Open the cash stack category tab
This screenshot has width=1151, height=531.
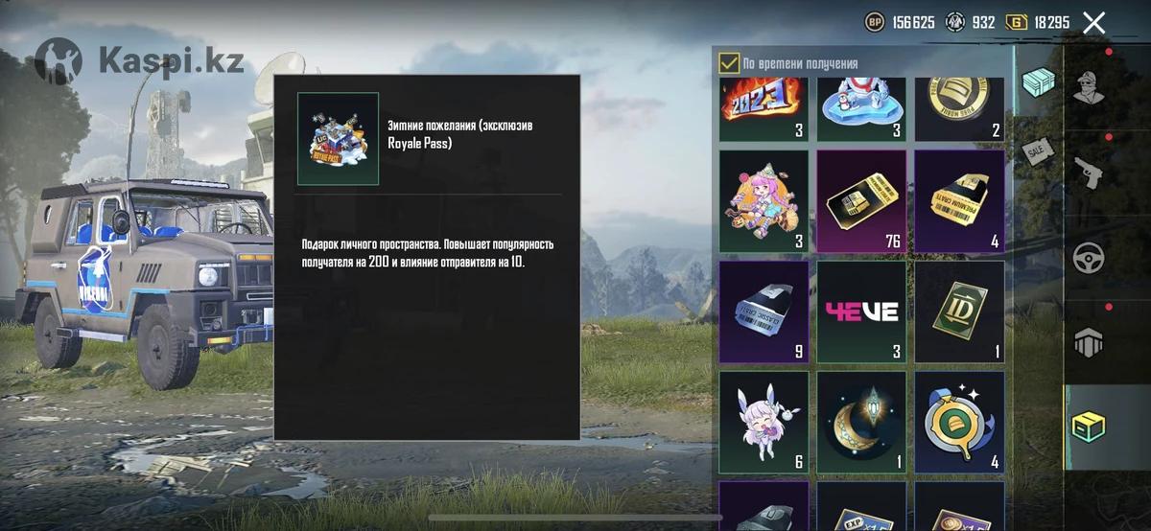[x=1037, y=82]
